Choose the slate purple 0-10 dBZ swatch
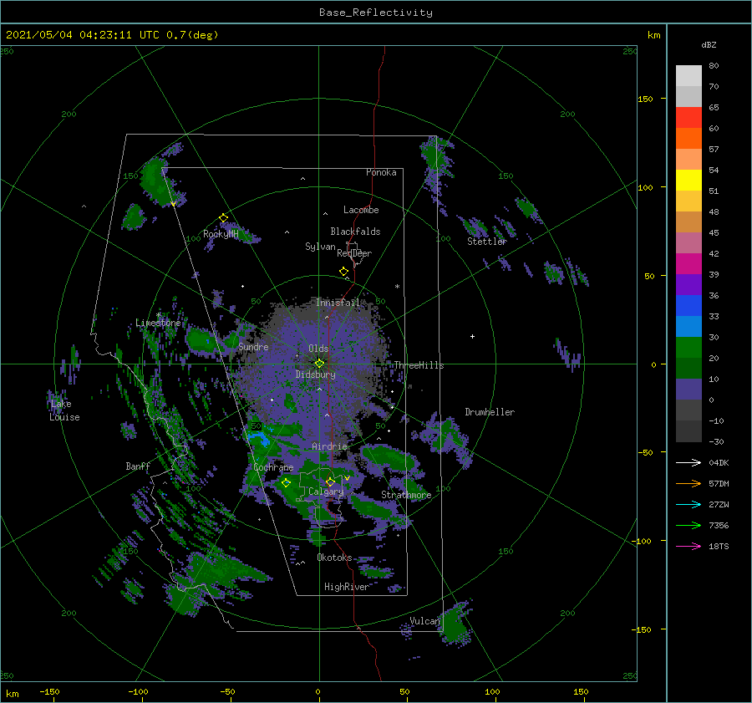The height and width of the screenshot is (703, 752). tap(688, 390)
